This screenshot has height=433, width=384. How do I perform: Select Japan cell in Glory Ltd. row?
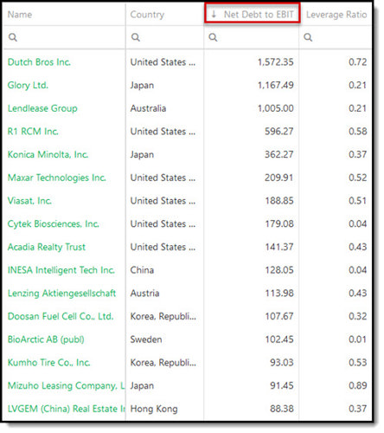point(142,85)
